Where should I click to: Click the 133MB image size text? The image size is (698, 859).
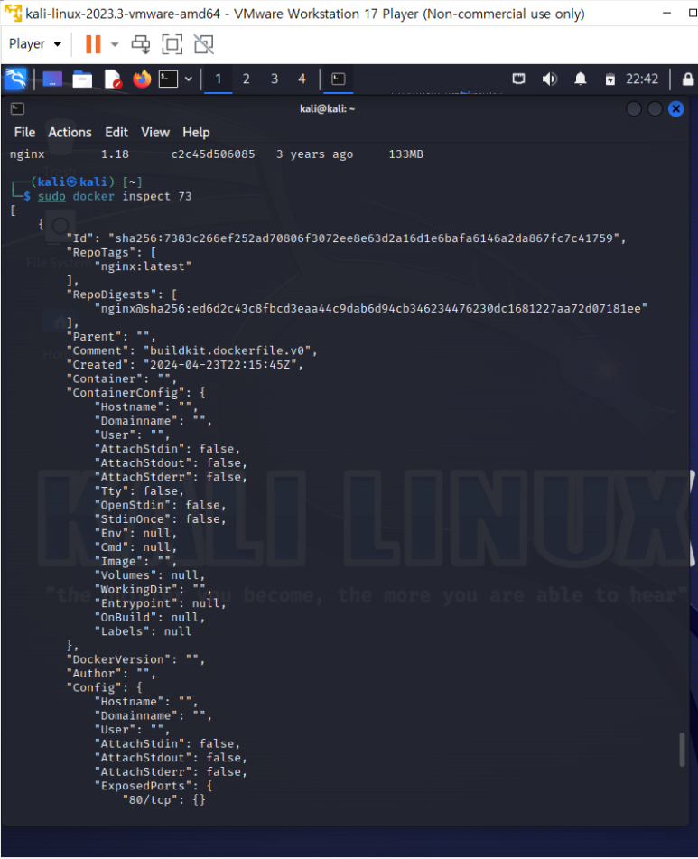click(405, 154)
